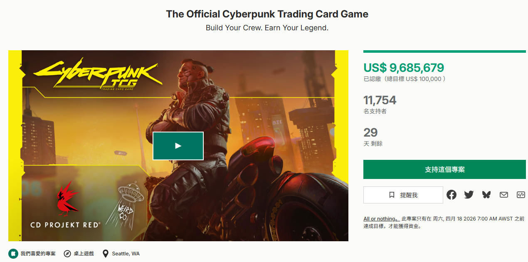Select the Seattle, WA location link

[x=126, y=253]
